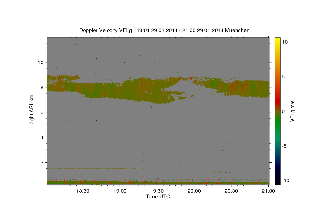
Task: Click the height axis label 6
Action: 42,112
